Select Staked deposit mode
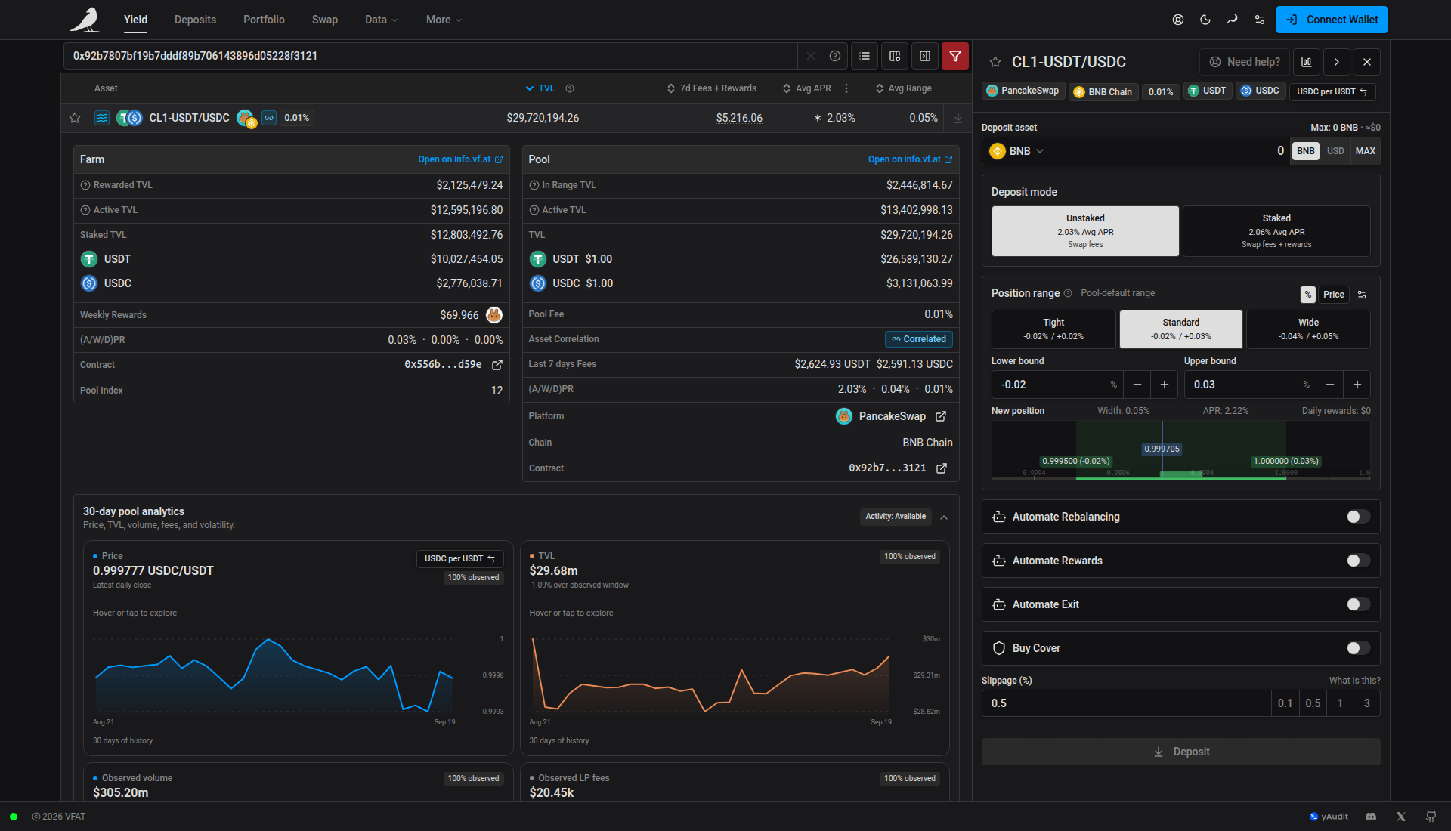 [1276, 231]
